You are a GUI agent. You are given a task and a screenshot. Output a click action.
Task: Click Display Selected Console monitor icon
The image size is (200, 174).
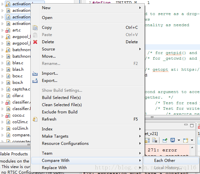[x=173, y=140]
